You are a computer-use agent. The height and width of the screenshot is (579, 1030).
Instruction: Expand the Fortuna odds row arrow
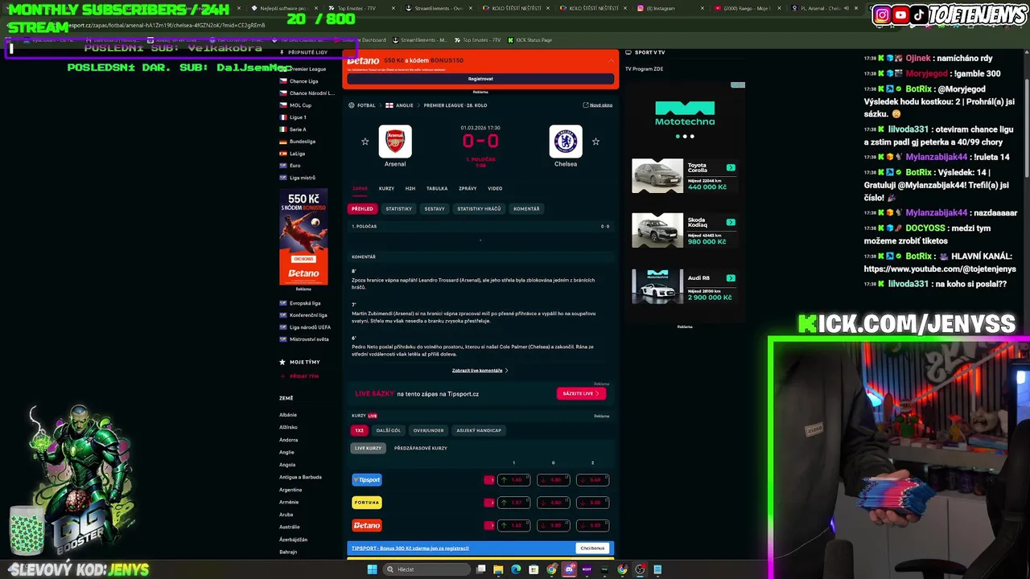click(489, 503)
